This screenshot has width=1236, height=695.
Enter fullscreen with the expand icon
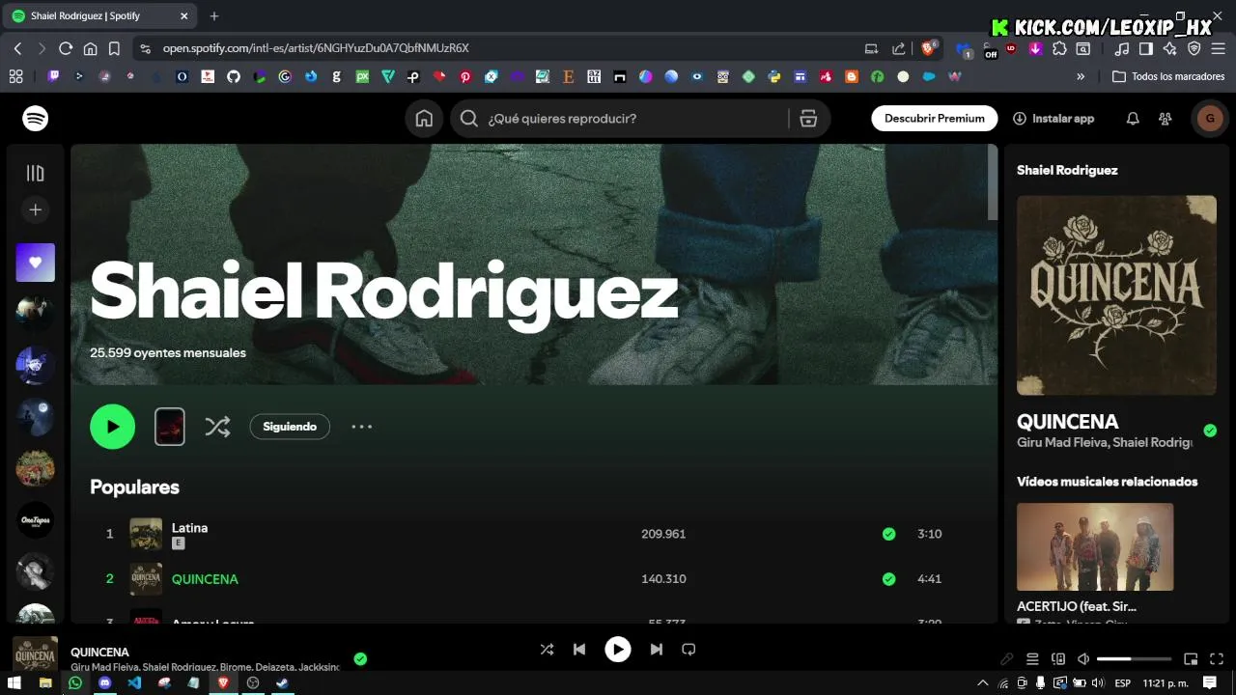(1216, 659)
